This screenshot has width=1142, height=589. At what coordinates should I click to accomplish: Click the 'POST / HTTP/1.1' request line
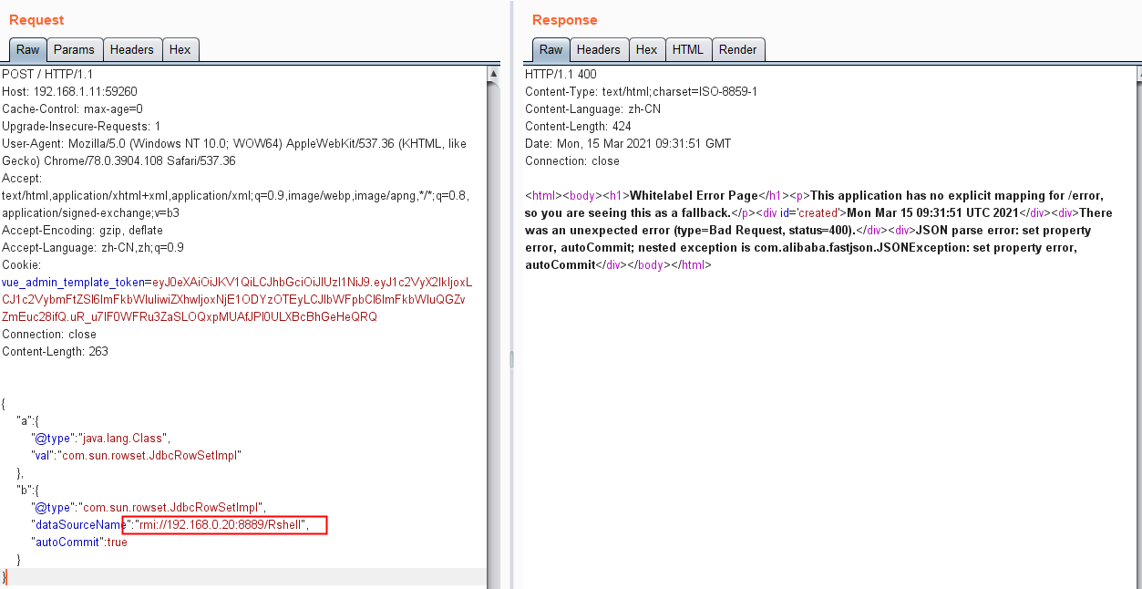pos(47,75)
